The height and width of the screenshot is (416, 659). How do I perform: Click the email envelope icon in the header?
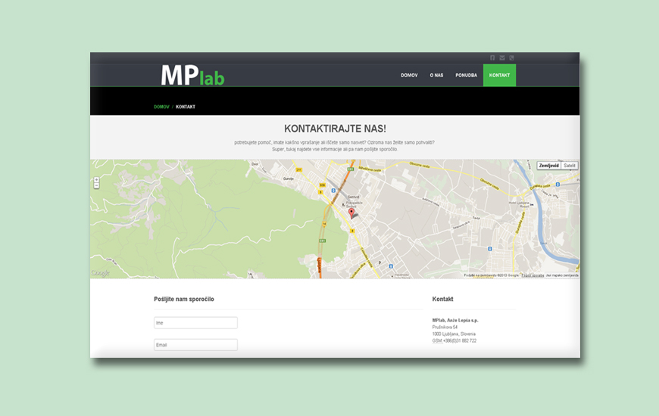pos(502,57)
